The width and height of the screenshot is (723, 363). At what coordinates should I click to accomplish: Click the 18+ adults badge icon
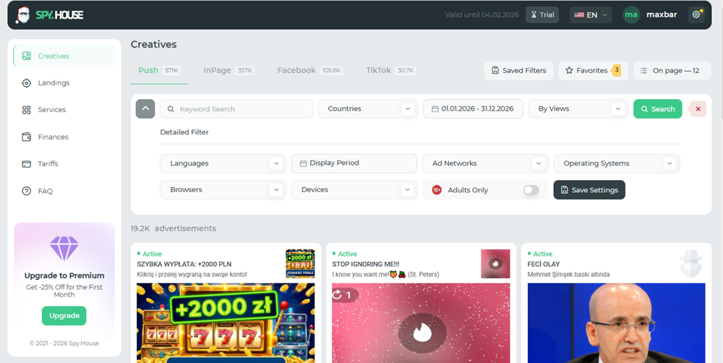point(437,190)
